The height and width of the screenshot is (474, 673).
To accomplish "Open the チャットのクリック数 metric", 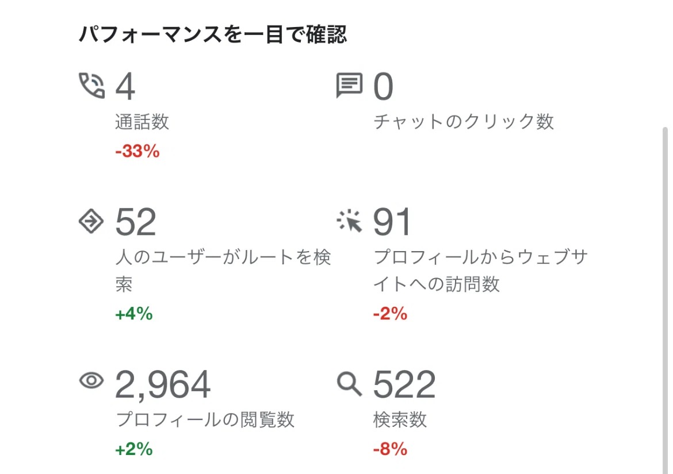I will click(x=464, y=122).
